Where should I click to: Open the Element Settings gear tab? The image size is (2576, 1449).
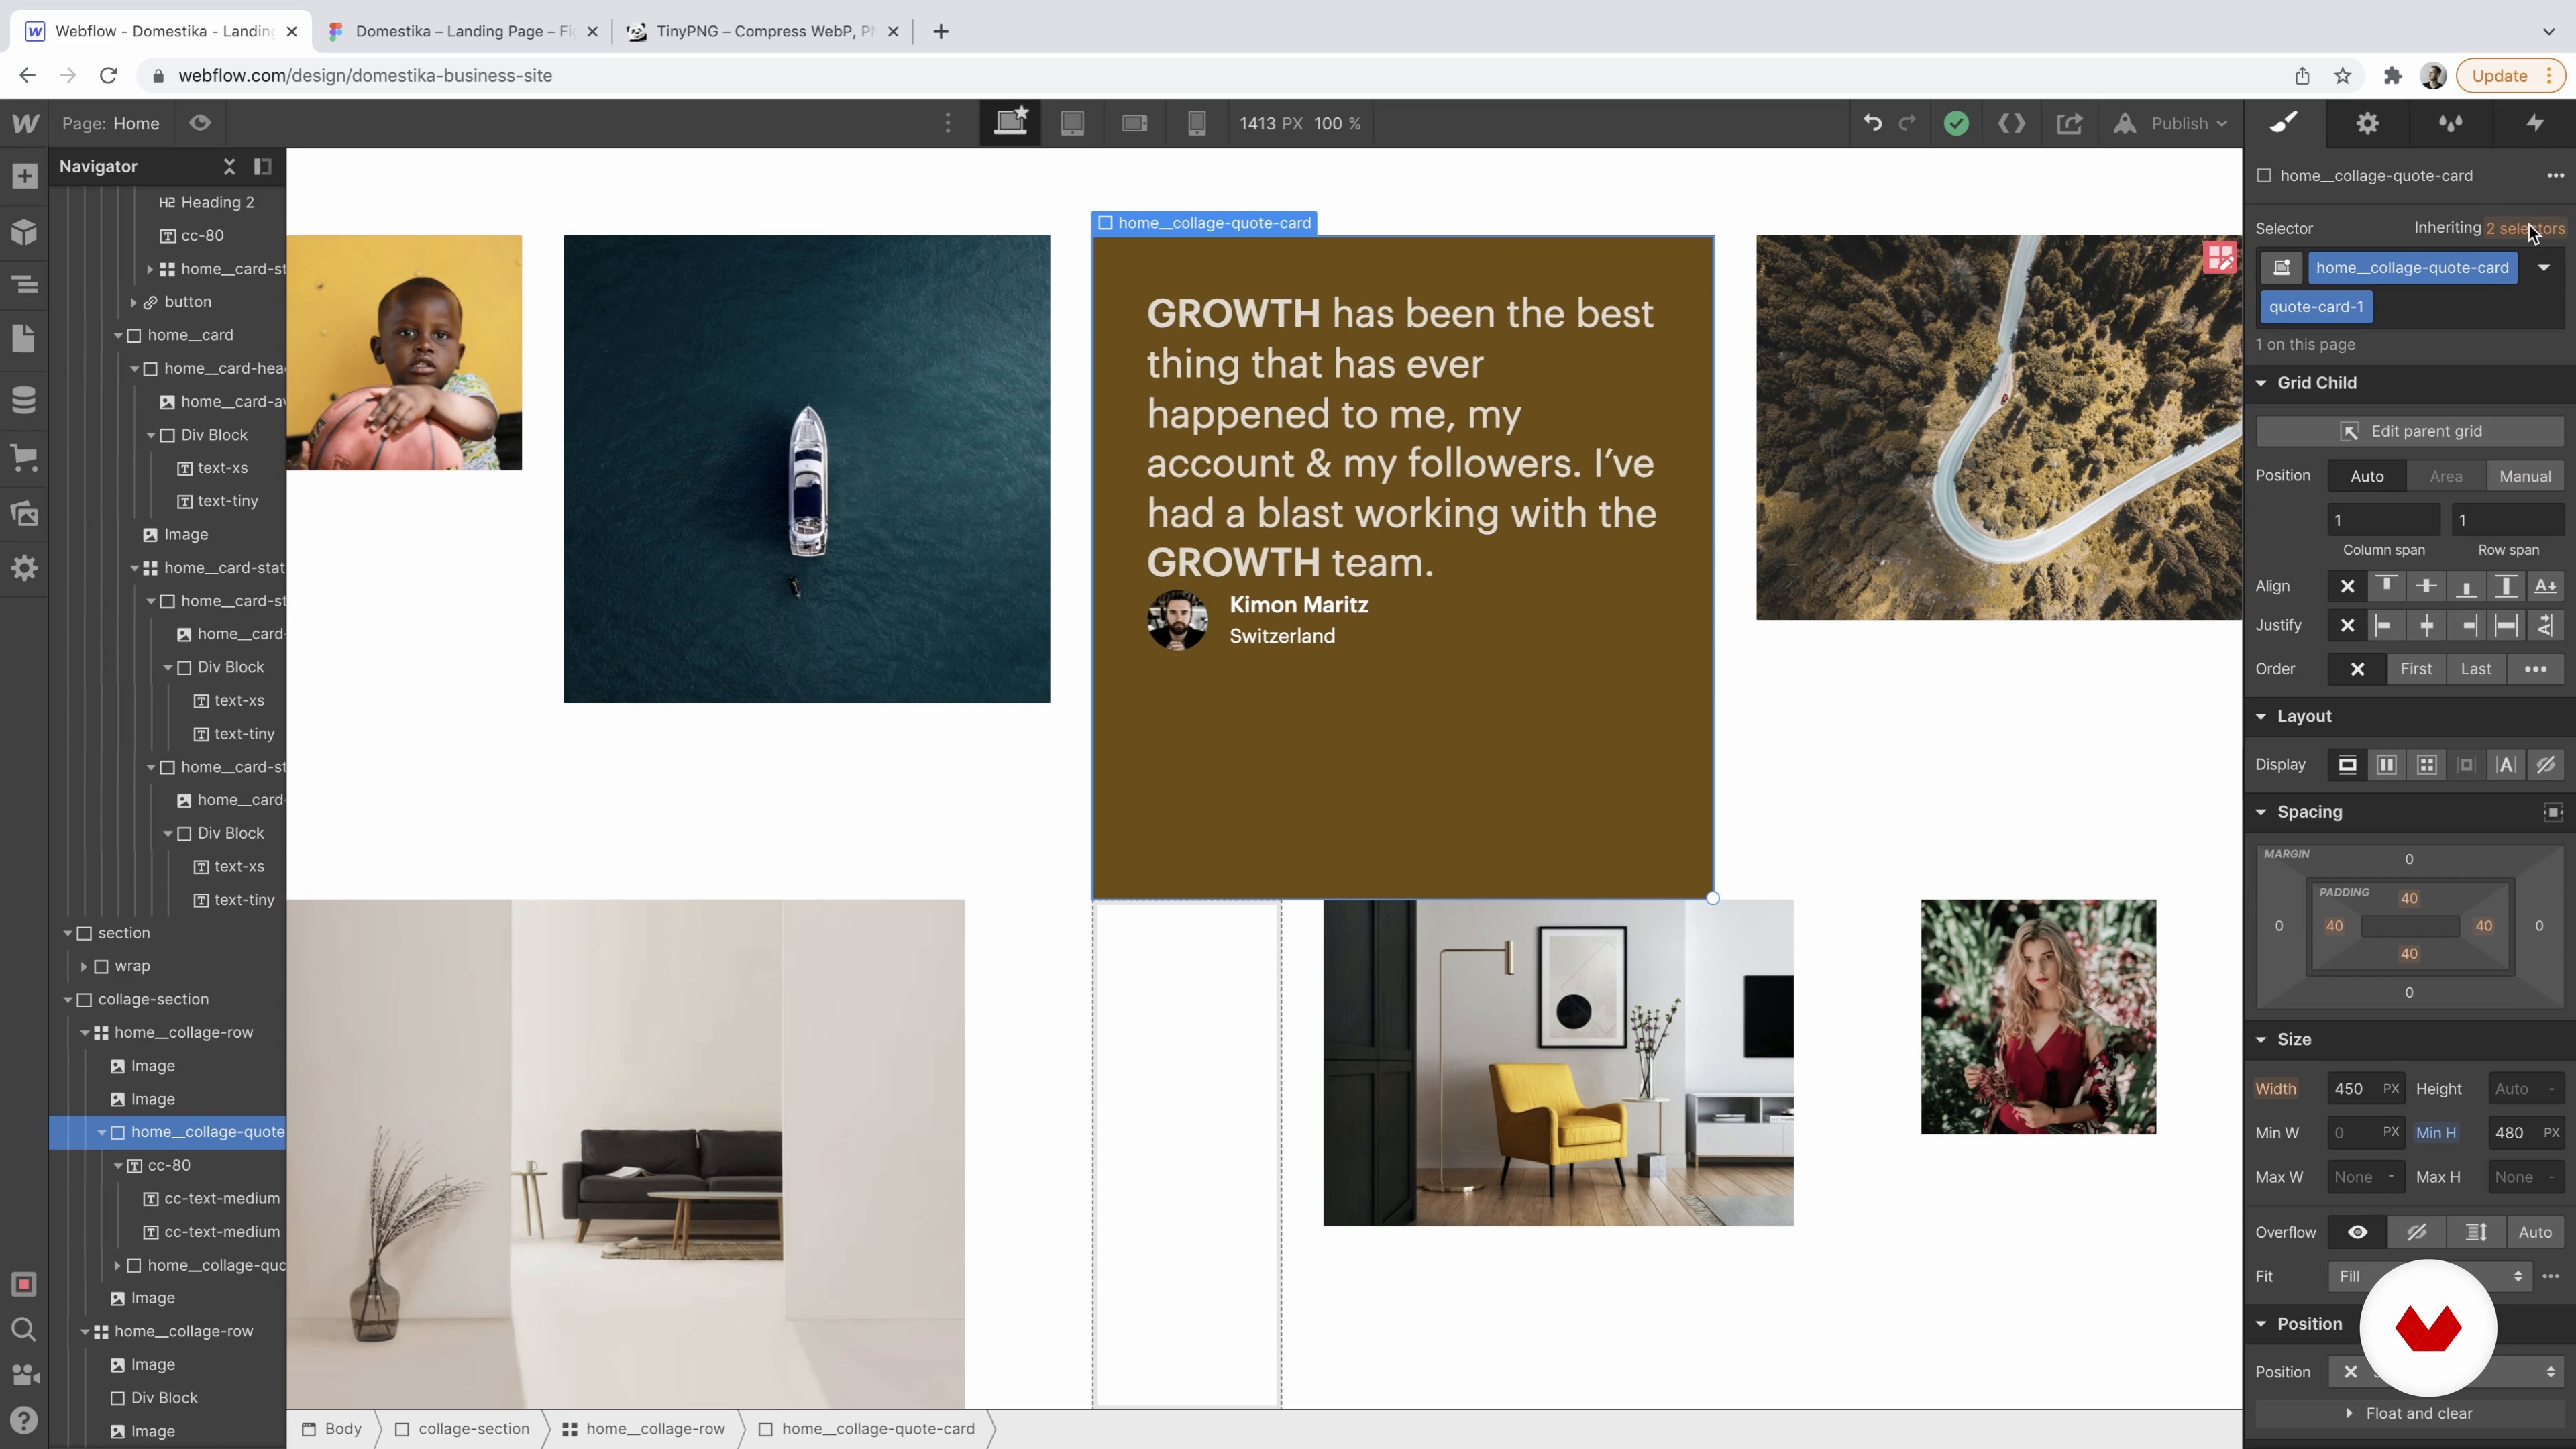[x=2367, y=123]
